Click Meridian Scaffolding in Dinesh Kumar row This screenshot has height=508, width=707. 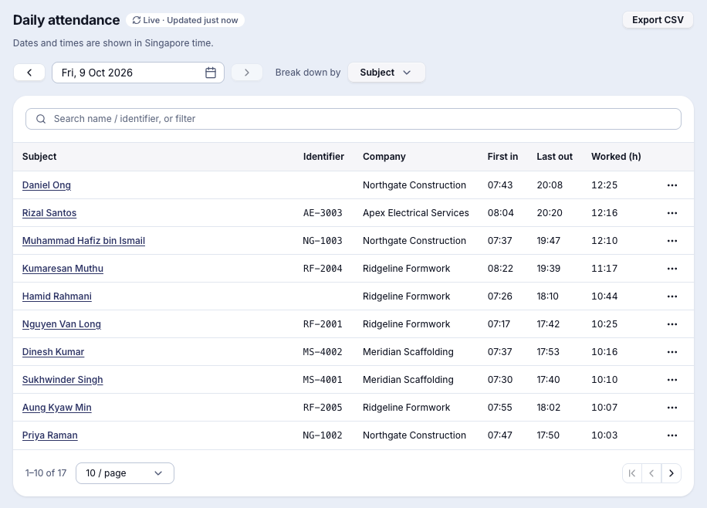click(x=408, y=352)
